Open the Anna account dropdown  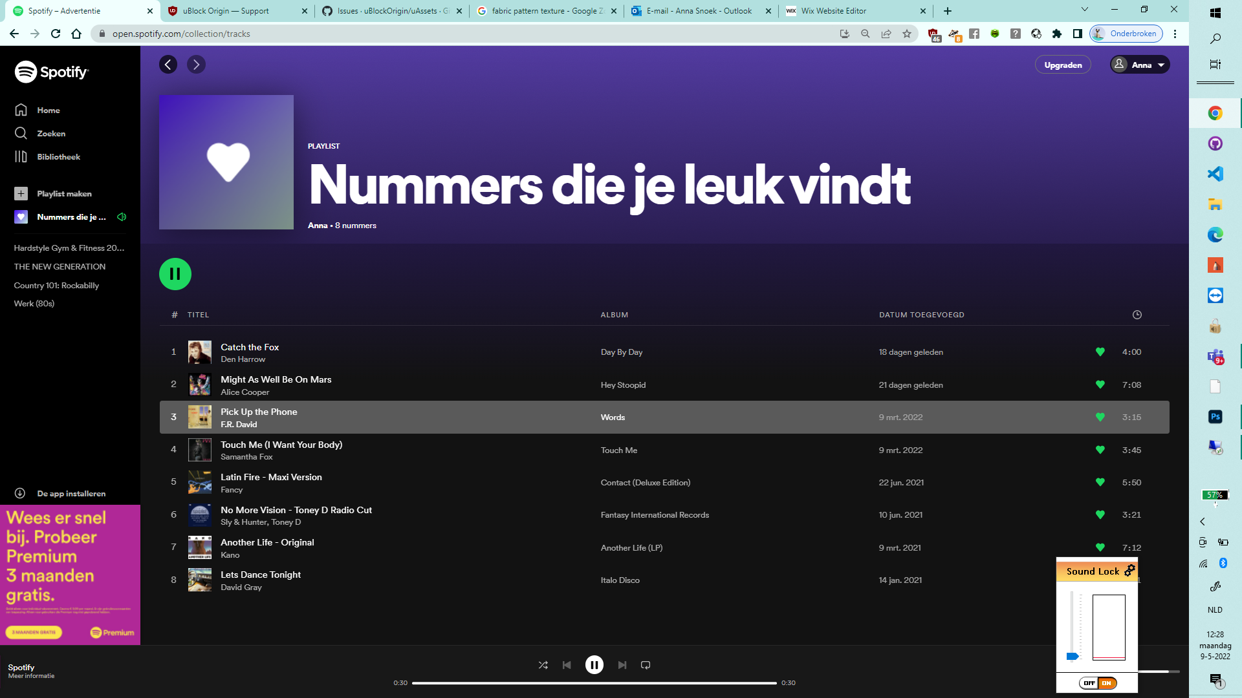(1140, 65)
